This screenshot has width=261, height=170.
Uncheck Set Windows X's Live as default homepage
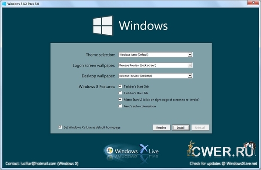[x=60, y=127]
